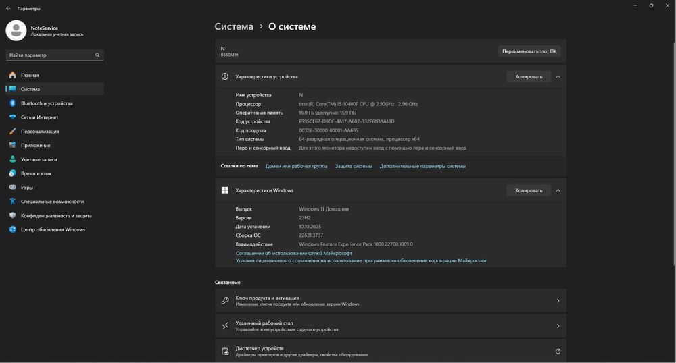The width and height of the screenshot is (676, 363).
Task: Click the Приложения apps icon
Action: pos(12,145)
